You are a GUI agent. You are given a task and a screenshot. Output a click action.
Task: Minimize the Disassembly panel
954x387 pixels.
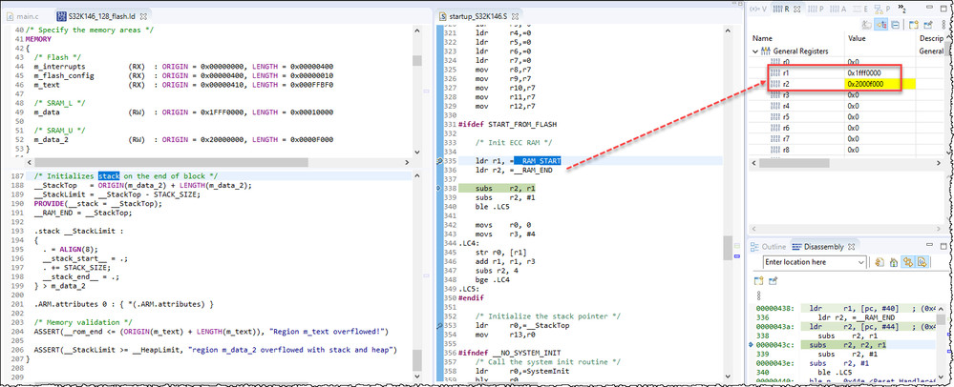[x=930, y=245]
